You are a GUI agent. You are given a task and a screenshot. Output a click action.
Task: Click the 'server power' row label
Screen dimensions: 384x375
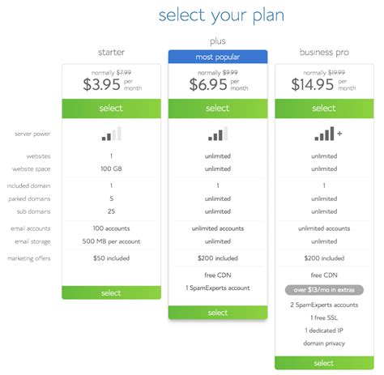coord(32,134)
